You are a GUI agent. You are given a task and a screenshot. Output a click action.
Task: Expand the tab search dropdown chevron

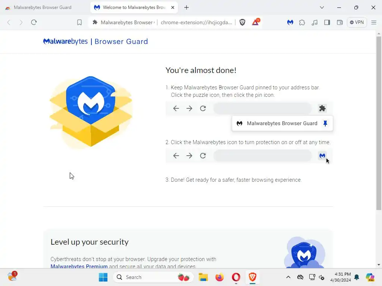[322, 7]
